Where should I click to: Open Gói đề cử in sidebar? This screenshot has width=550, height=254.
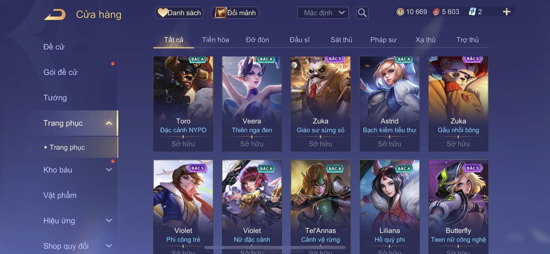[x=60, y=72]
